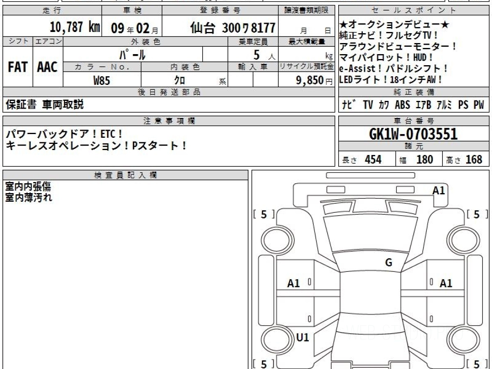Select the 検査員記入欄 header
492x369 pixels.
(125, 175)
